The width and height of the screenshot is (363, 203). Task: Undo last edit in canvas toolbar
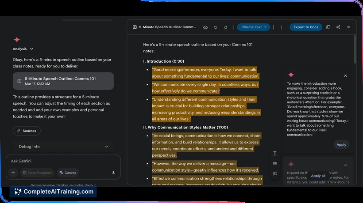[216, 27]
